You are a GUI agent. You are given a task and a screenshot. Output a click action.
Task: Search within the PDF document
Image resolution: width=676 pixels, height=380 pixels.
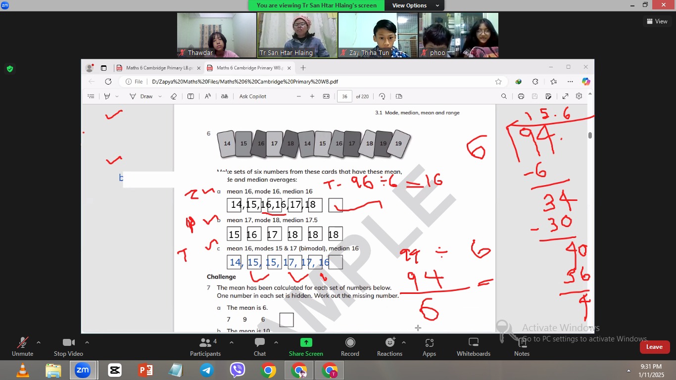click(504, 96)
